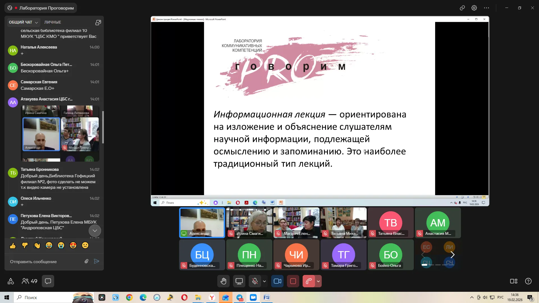Image resolution: width=539 pixels, height=303 pixels.
Task: Show the 49 participants list
Action: (x=29, y=281)
